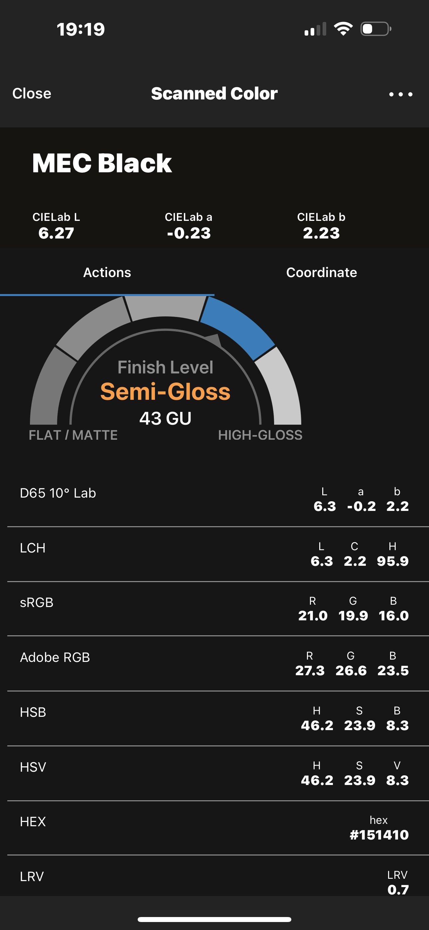Viewport: 429px width, 930px height.
Task: Switch to the Coordinate tab
Action: (321, 272)
